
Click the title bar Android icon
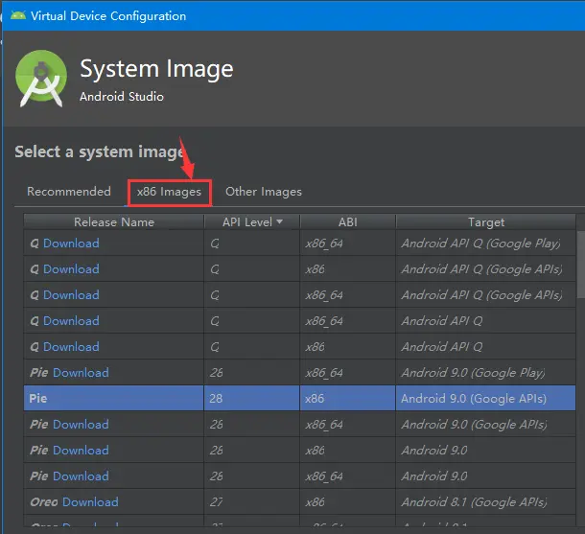[x=16, y=15]
